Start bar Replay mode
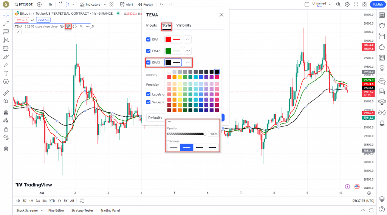Image resolution: width=387 pixels, height=215 pixels. coord(146,5)
